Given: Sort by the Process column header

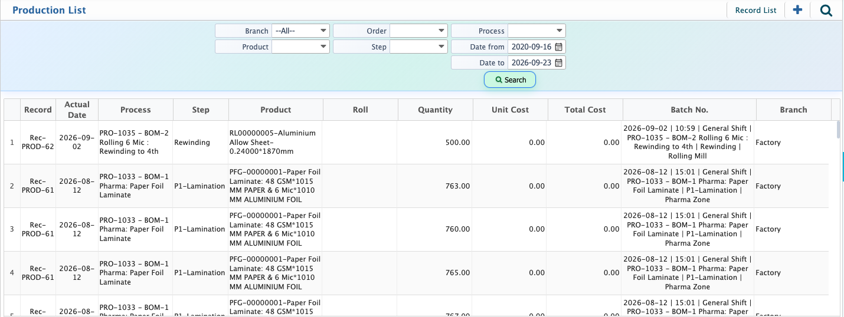Looking at the screenshot, I should pyautogui.click(x=136, y=110).
